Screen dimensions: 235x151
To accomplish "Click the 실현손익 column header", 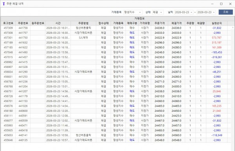I will coord(217,23).
